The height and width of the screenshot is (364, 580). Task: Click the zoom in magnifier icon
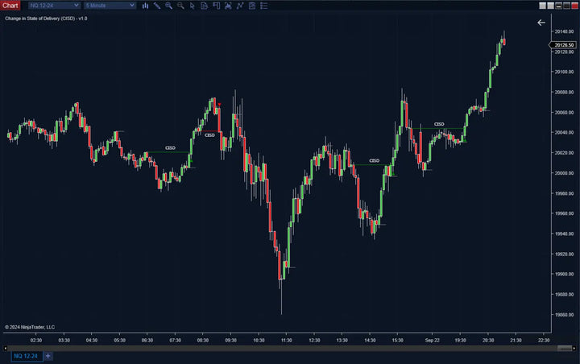click(168, 5)
